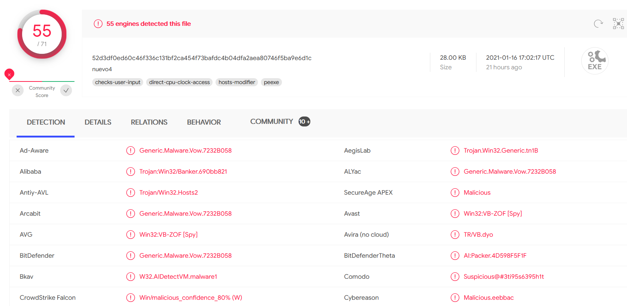
Task: Vote malicious with community X button
Action: pos(18,90)
